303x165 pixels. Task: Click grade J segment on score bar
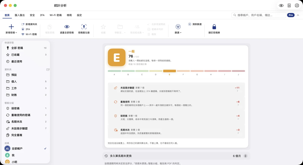point(238,71)
